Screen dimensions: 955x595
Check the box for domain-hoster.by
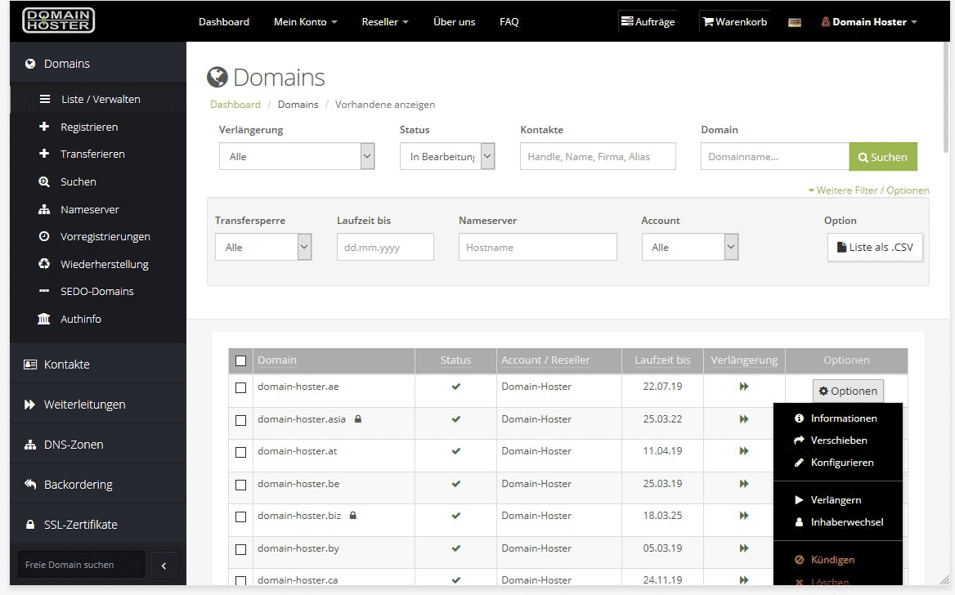pos(240,549)
